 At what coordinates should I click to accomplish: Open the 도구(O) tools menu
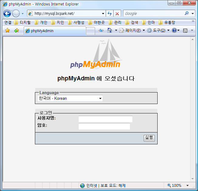(158, 30)
